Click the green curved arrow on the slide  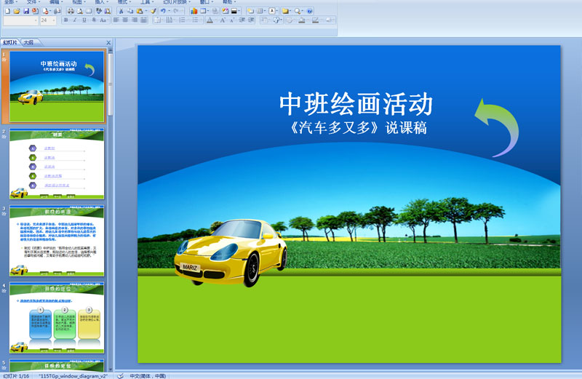(497, 128)
